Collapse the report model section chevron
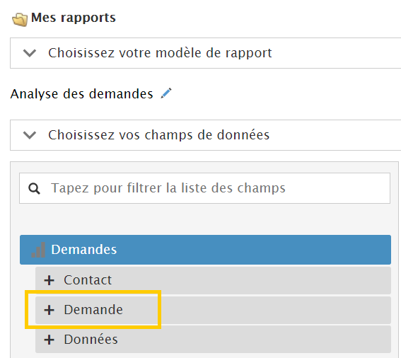This screenshot has height=358, width=401. click(x=30, y=53)
